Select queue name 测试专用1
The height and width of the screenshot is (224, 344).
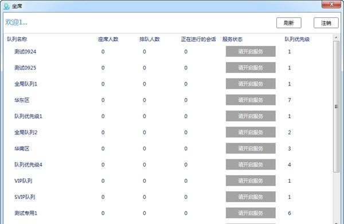(x=26, y=213)
